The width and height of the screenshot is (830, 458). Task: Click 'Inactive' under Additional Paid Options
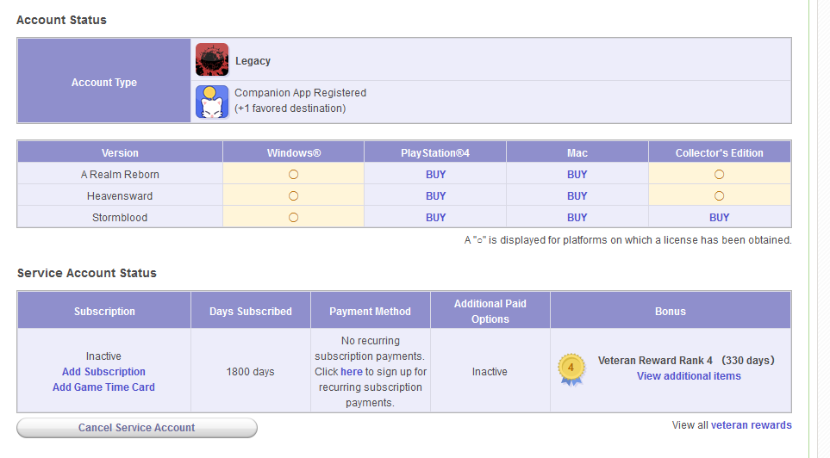click(x=490, y=372)
